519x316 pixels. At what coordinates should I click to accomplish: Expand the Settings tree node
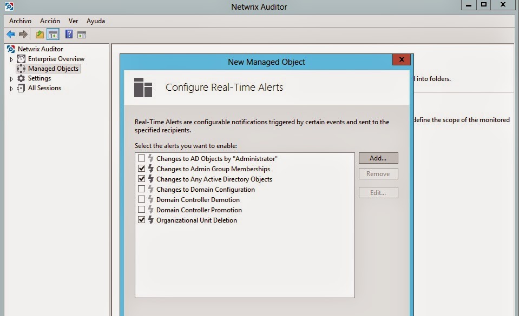[x=11, y=79]
